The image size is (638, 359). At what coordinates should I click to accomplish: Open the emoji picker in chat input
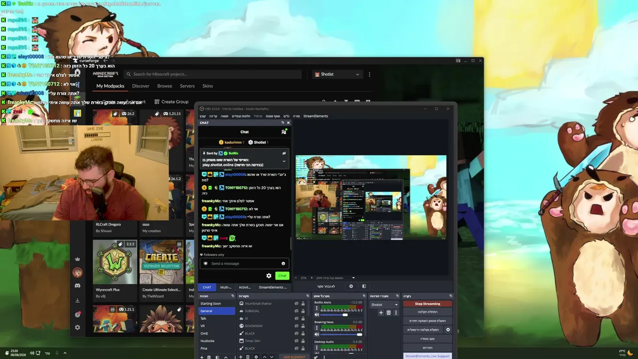[x=283, y=264]
